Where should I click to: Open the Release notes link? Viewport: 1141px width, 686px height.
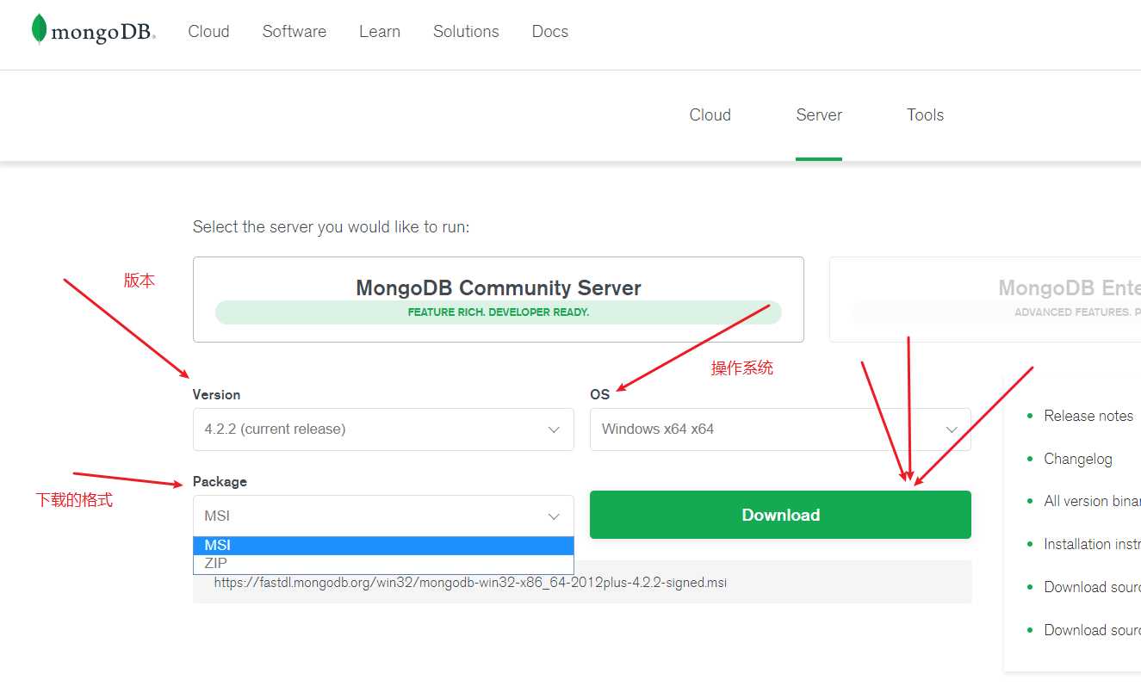(1088, 416)
